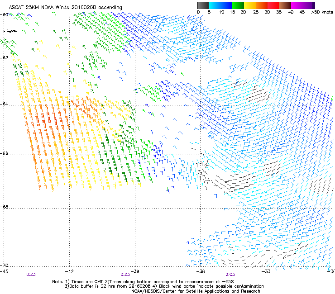Click the ASCAT 25KM NOAA Winds title
335x294 pixels.
65,8
